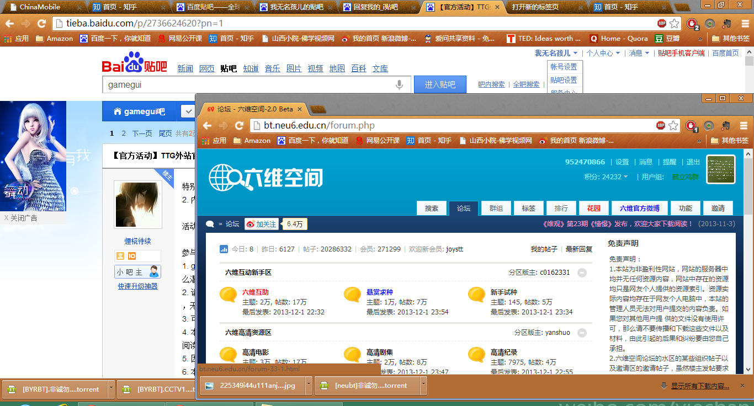This screenshot has height=406, width=754.
Task: Open dropdown arrow next to gamegui吧
Action: pos(189,111)
